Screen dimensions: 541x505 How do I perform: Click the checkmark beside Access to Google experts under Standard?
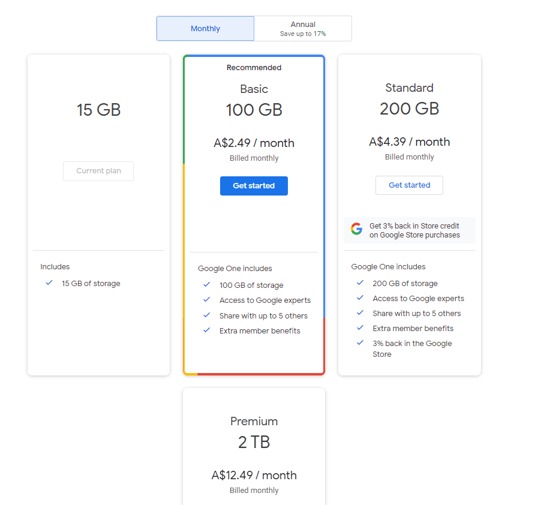tap(360, 298)
